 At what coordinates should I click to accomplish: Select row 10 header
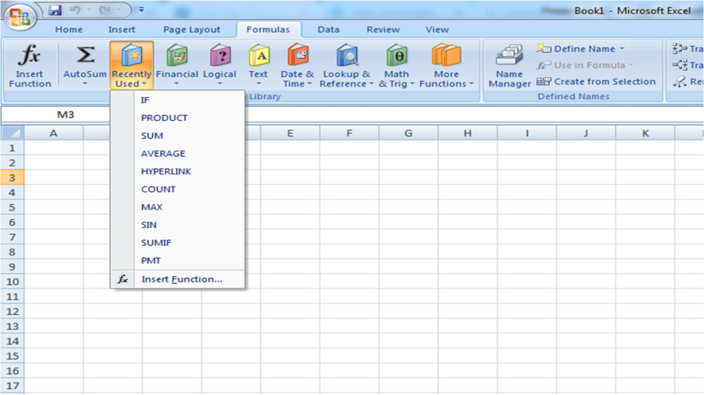(12, 281)
